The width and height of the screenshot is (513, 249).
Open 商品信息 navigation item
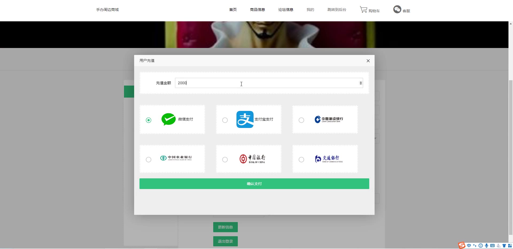tap(258, 10)
